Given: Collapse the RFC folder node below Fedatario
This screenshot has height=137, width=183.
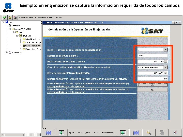Looking at the screenshot, I should point(10,29).
